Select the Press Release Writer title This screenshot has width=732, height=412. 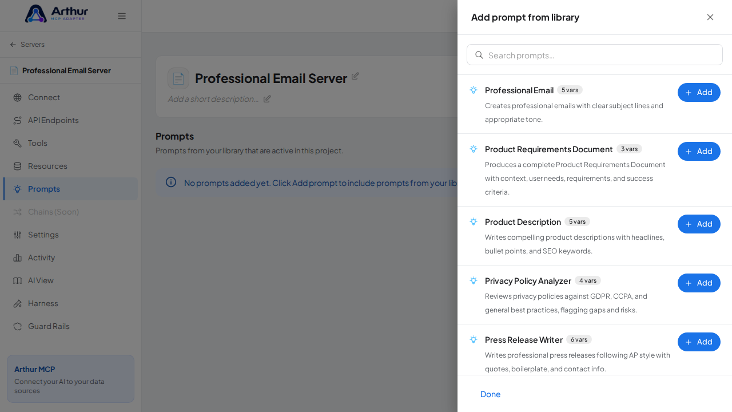(x=524, y=339)
